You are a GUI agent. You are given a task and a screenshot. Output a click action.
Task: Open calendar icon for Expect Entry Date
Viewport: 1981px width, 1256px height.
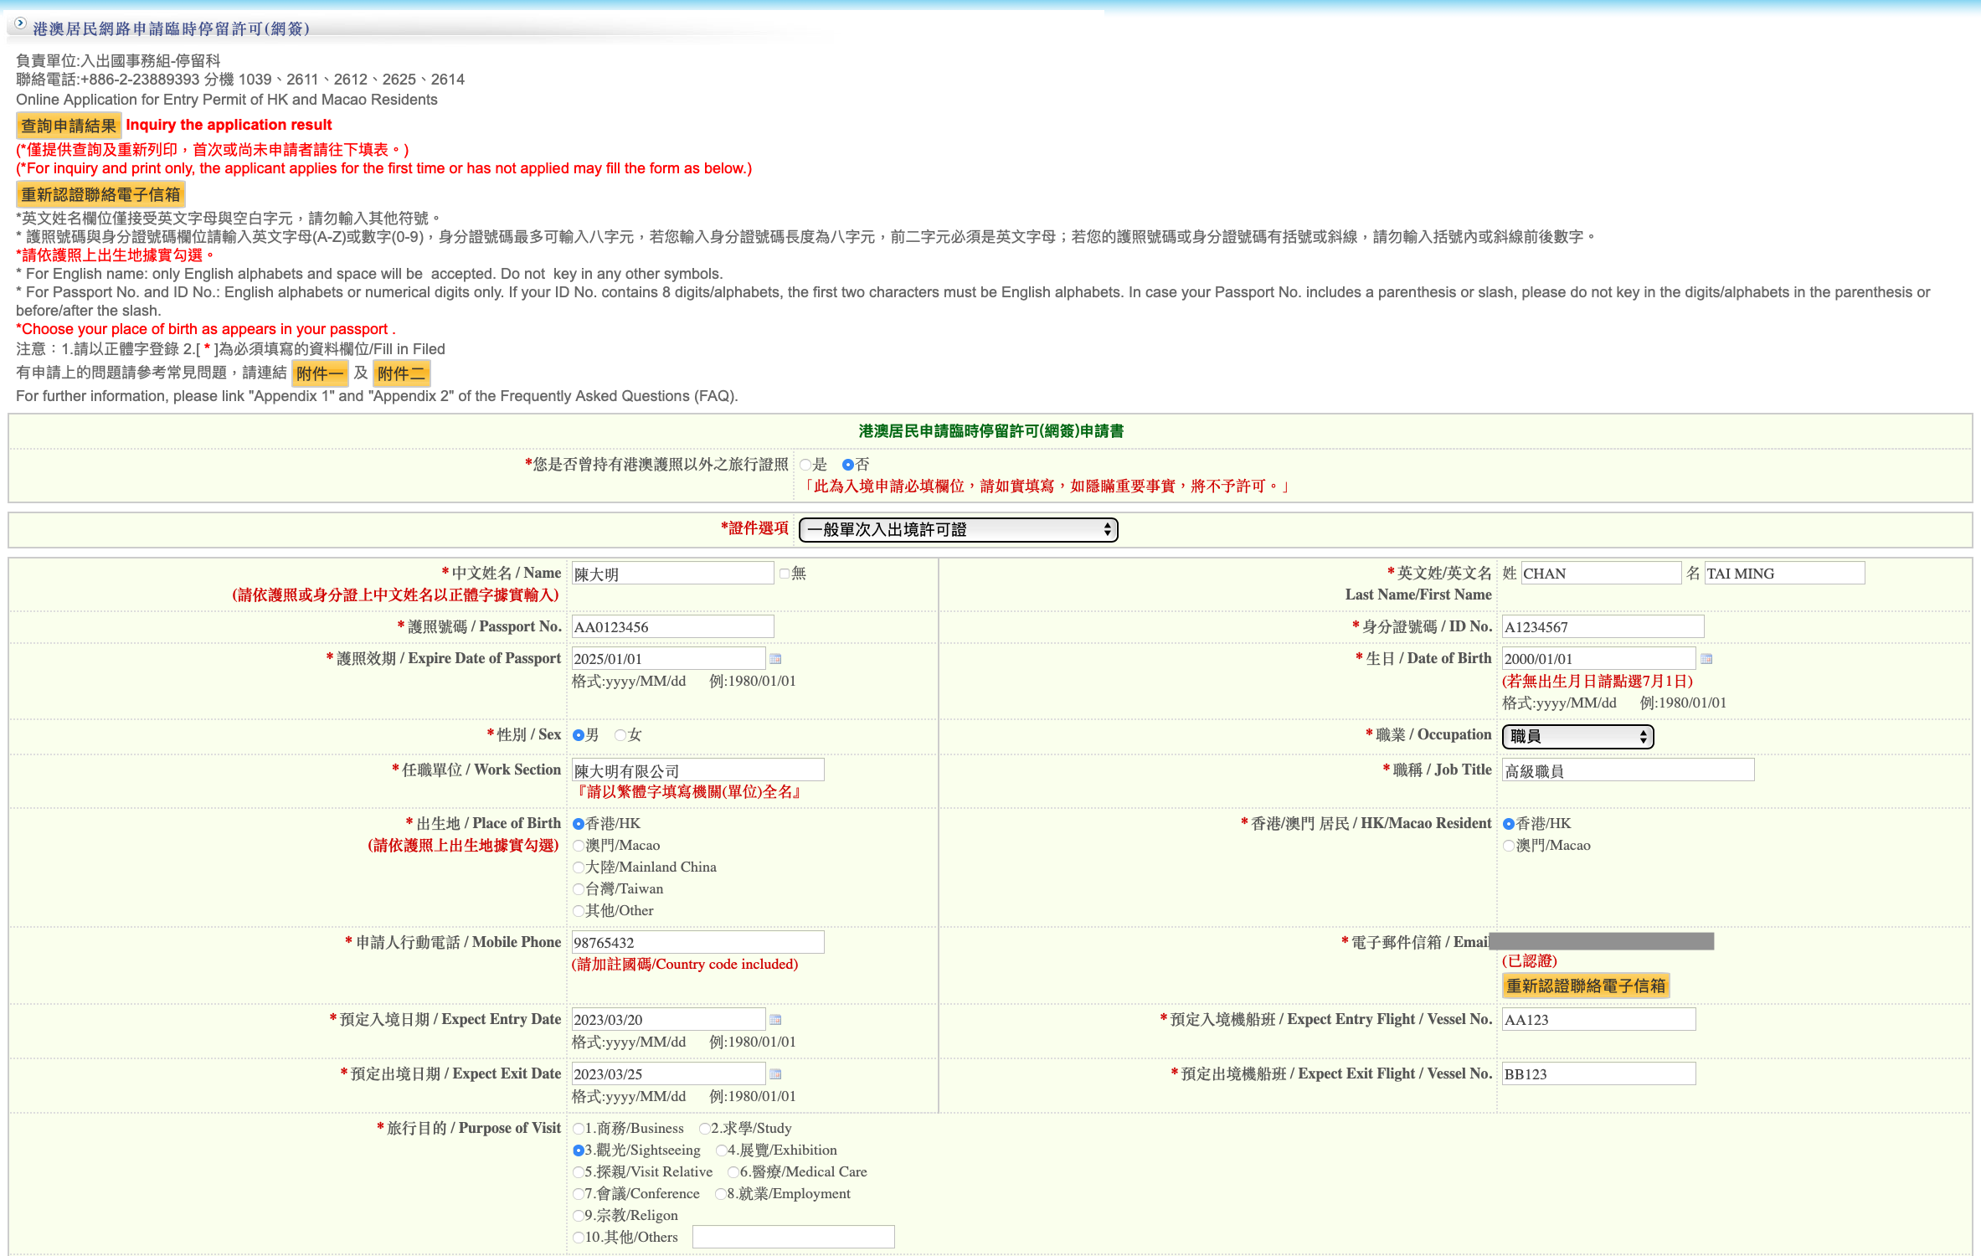(x=775, y=1020)
